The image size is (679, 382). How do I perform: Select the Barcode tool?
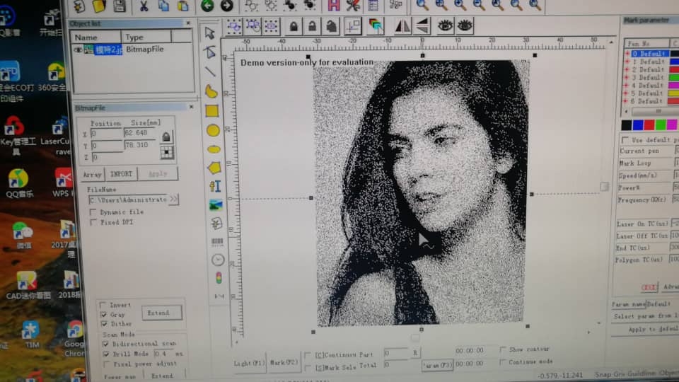pos(217,242)
